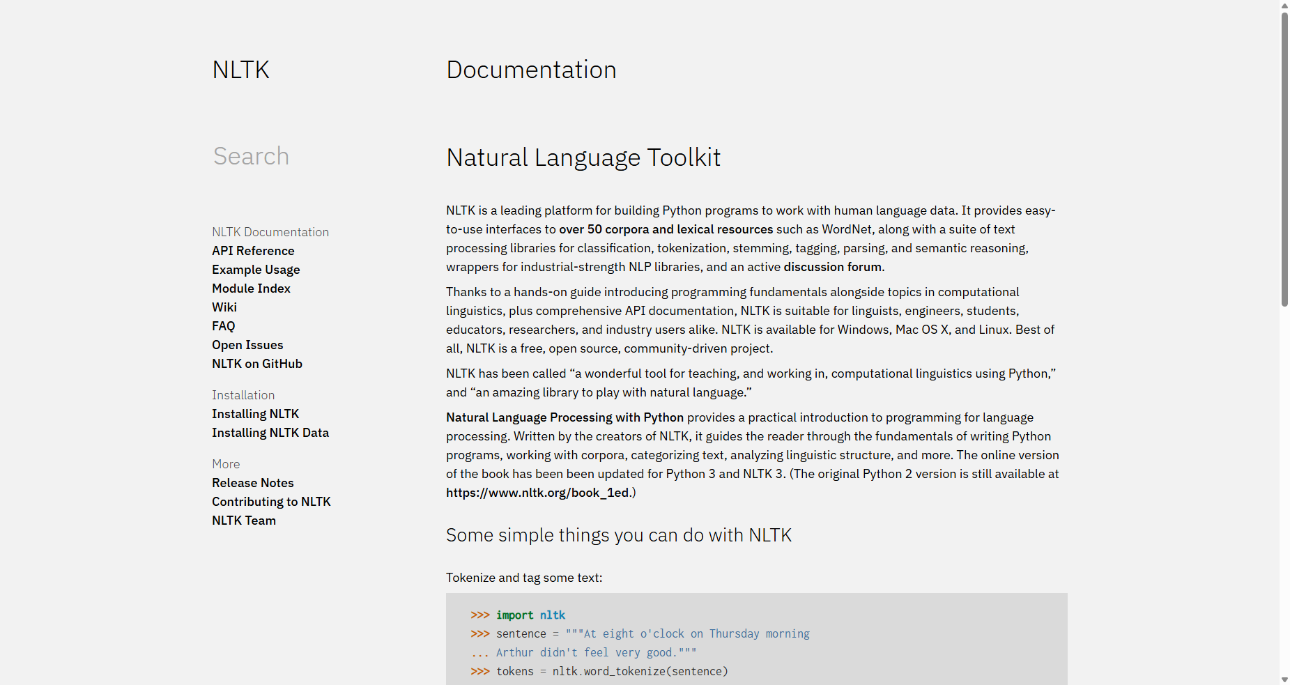Open Installing NLTK Data page
Image resolution: width=1290 pixels, height=685 pixels.
click(x=270, y=433)
